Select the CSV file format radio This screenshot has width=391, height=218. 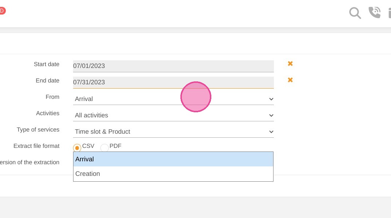point(77,148)
